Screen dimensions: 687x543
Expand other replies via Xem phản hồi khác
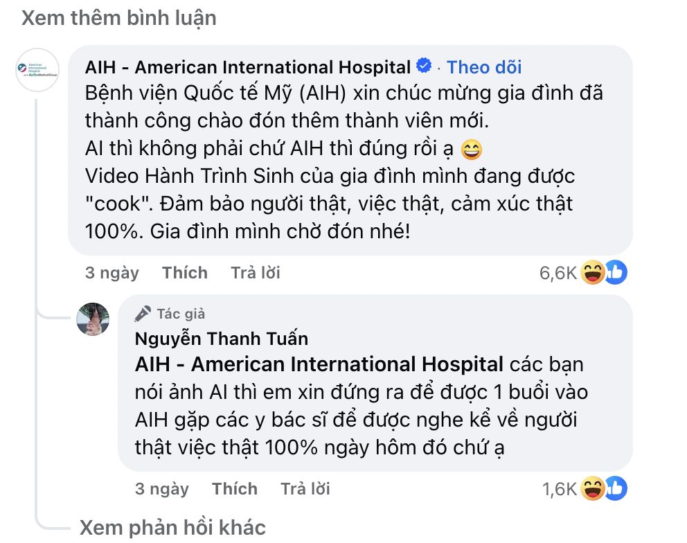click(x=172, y=528)
